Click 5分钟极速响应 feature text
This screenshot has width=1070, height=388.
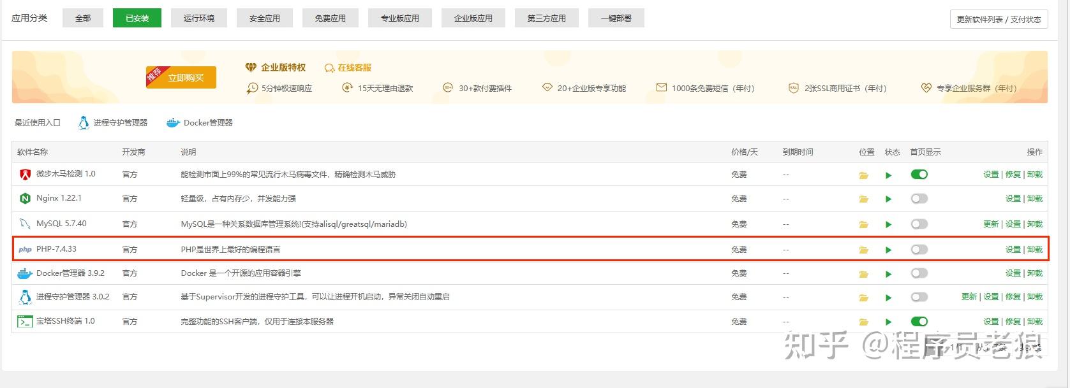point(286,88)
